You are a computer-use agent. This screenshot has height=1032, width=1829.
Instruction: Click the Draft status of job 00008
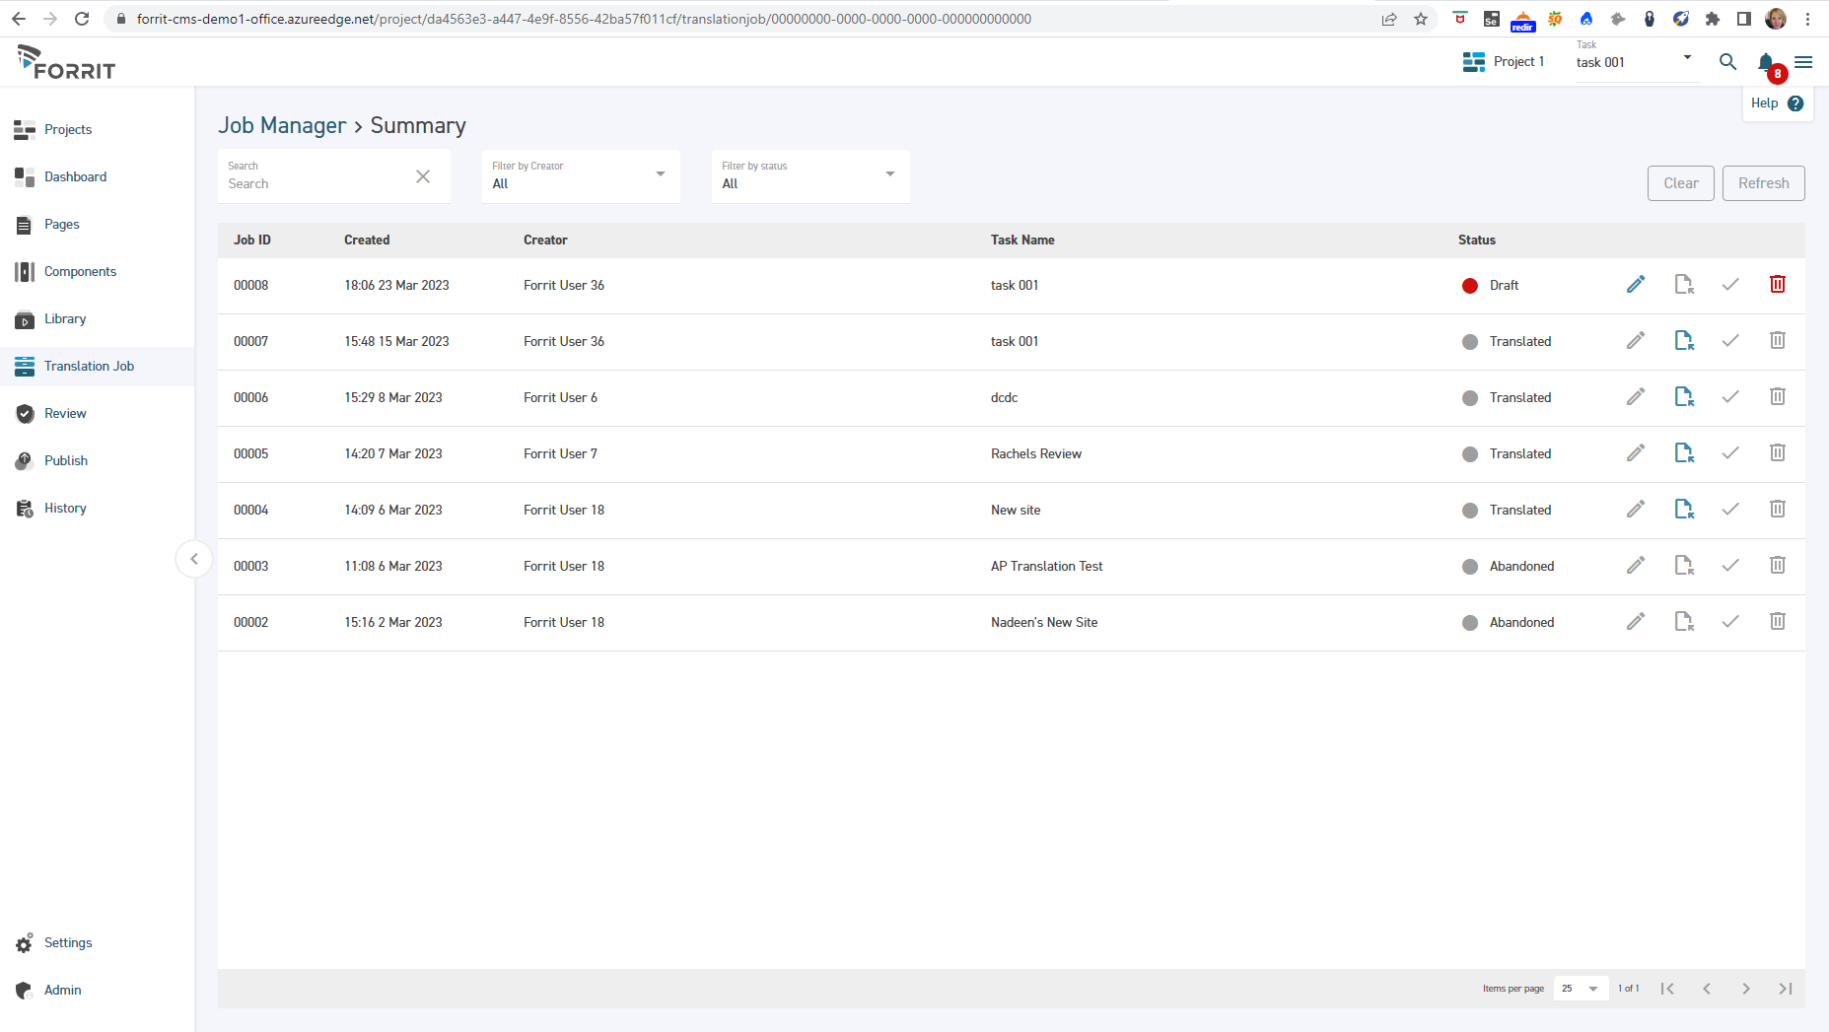[x=1490, y=286]
